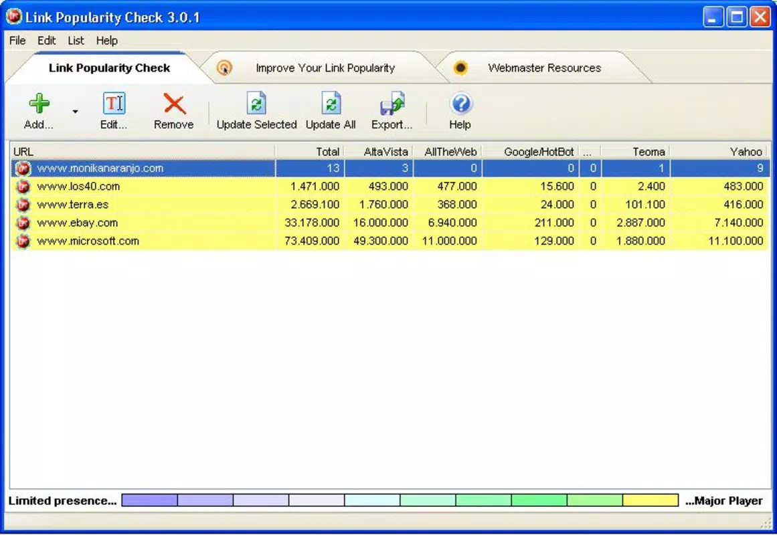Viewport: 777px width, 535px height.
Task: Switch to Improve Your Link Popularity tab
Action: (325, 68)
